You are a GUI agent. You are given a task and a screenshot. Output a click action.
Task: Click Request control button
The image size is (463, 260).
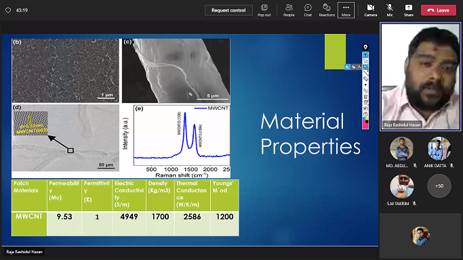[228, 10]
